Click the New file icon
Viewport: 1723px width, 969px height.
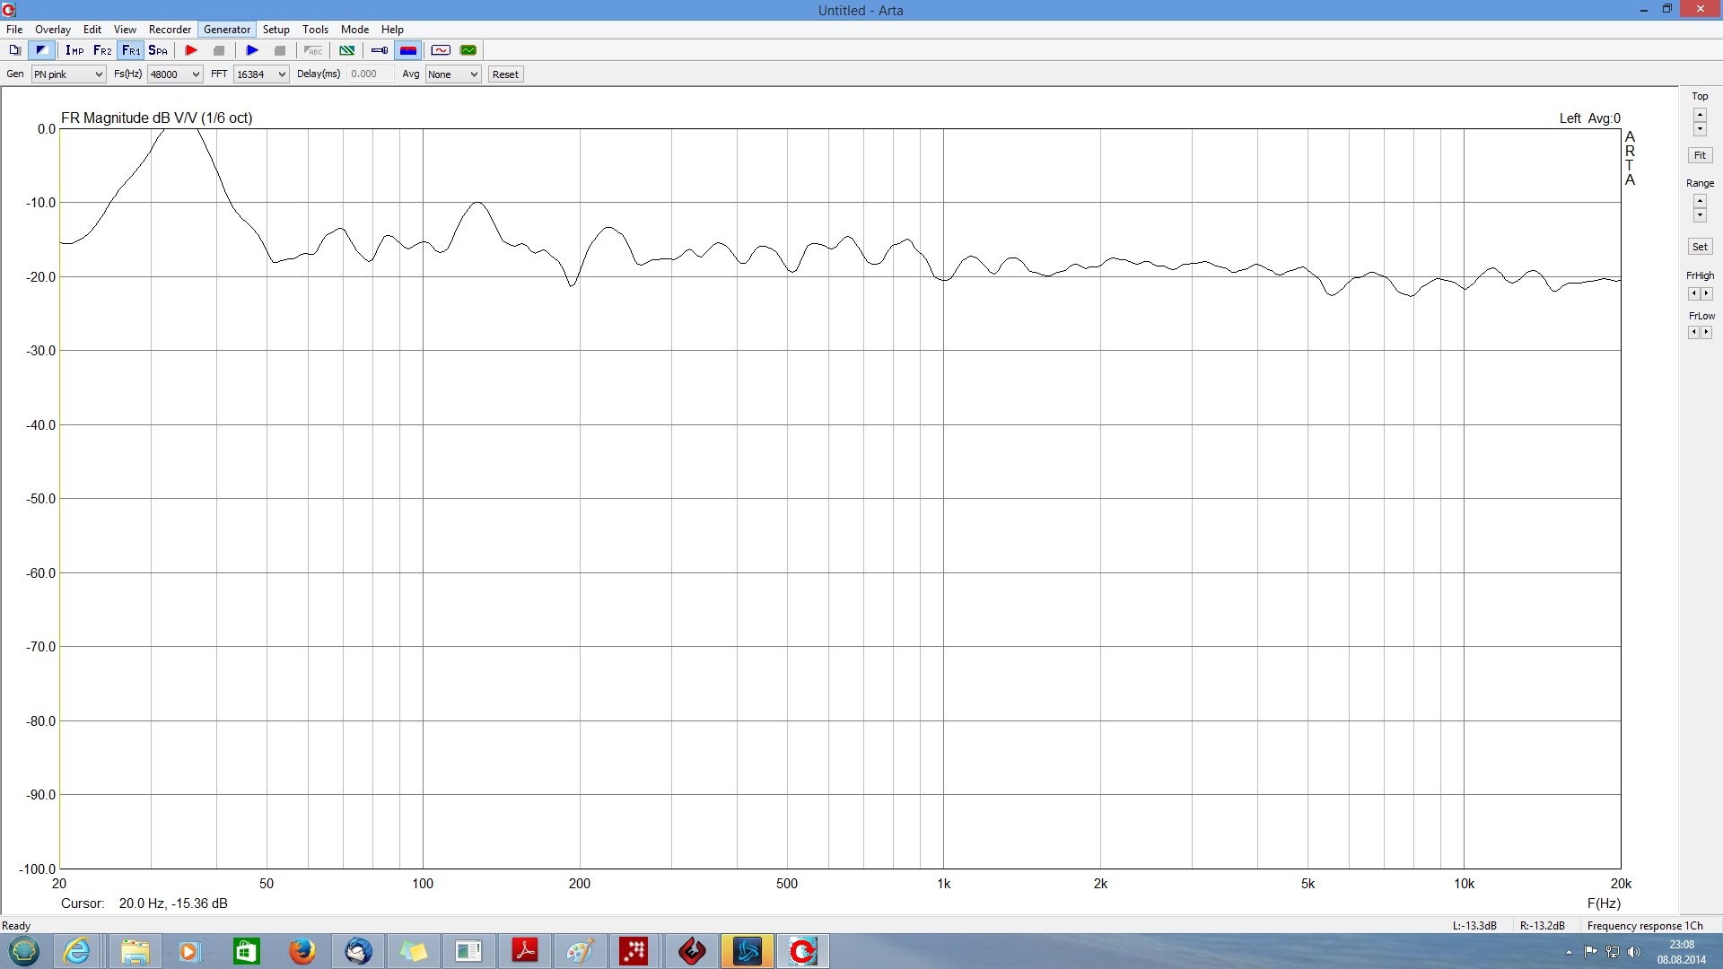point(14,50)
